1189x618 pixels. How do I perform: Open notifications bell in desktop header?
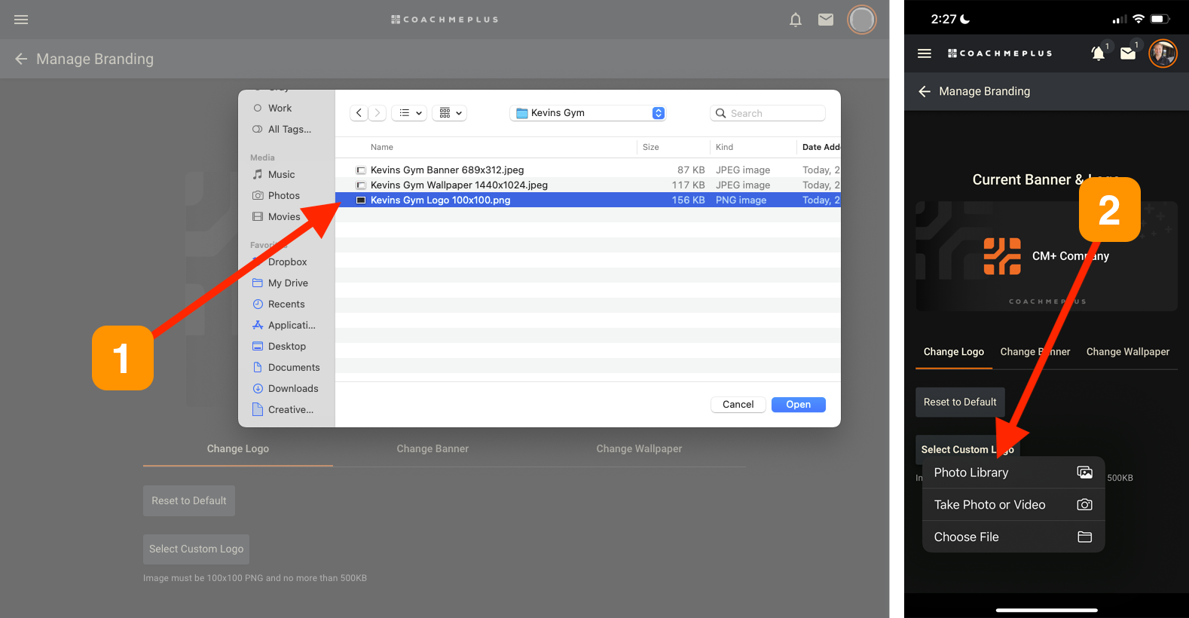[x=796, y=20]
